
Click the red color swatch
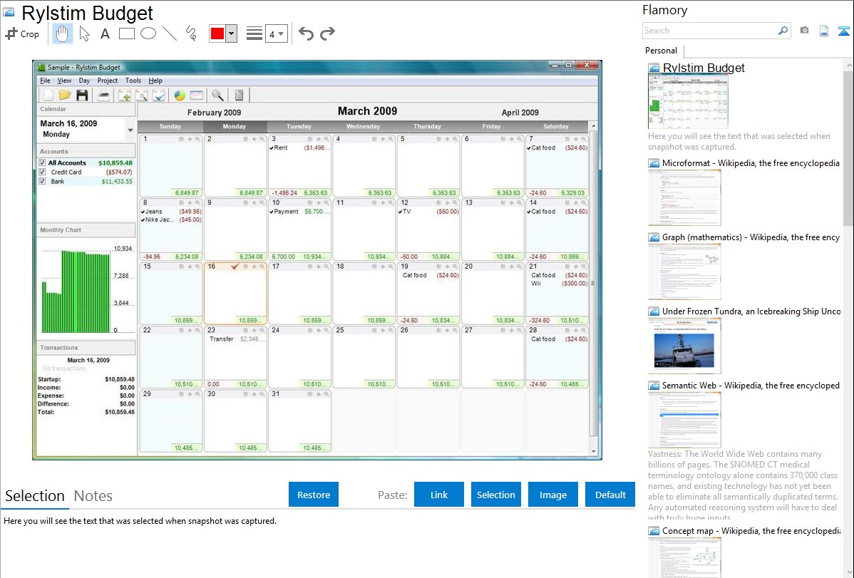(217, 33)
